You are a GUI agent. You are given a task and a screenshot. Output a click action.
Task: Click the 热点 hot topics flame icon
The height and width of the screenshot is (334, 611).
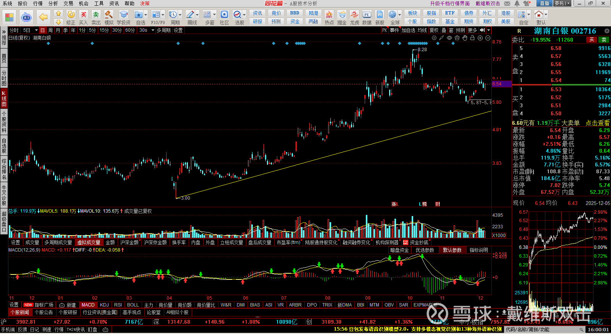point(329,15)
